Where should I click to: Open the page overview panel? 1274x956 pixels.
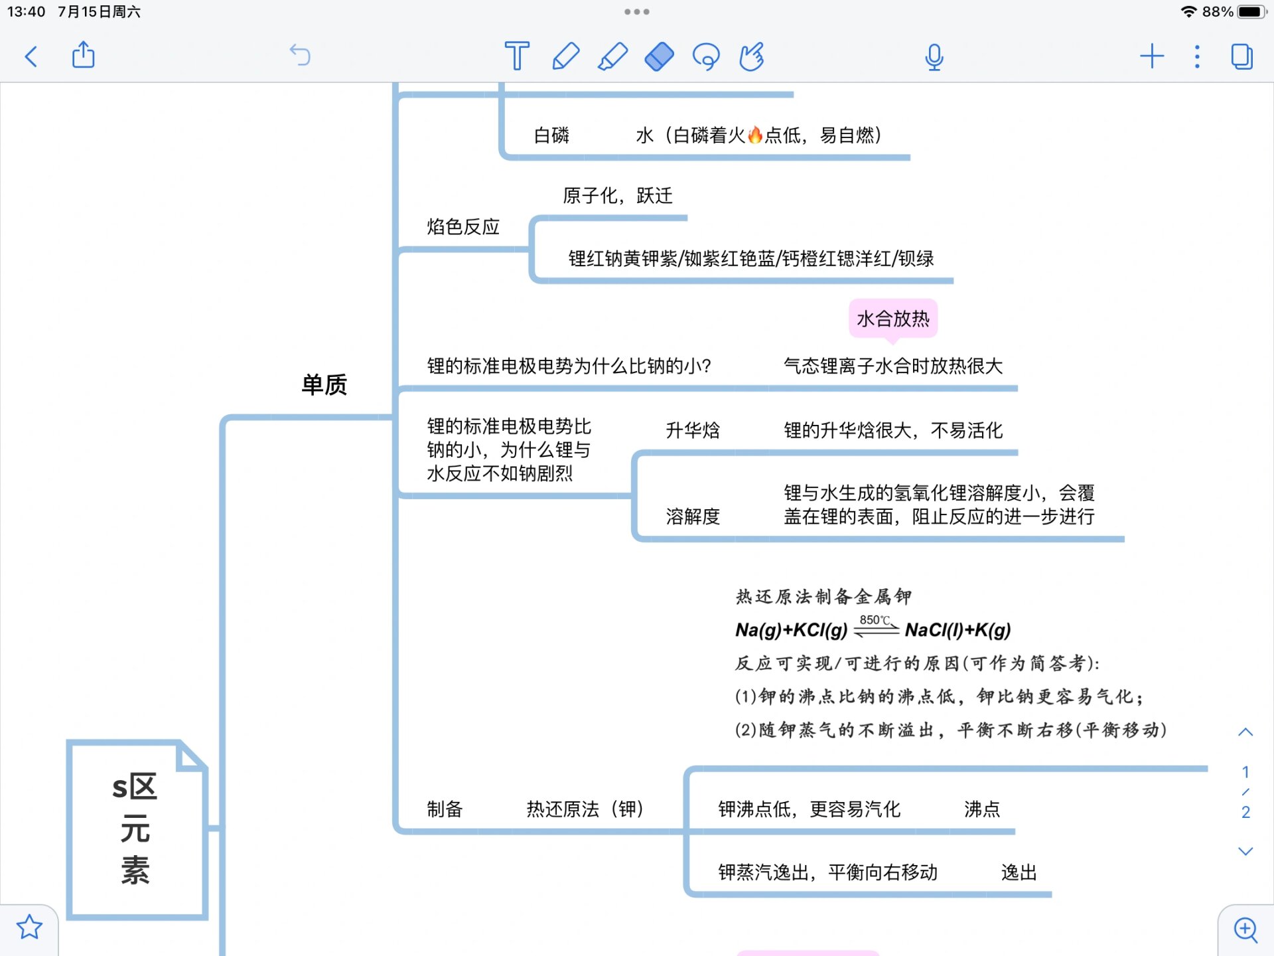(x=1241, y=56)
